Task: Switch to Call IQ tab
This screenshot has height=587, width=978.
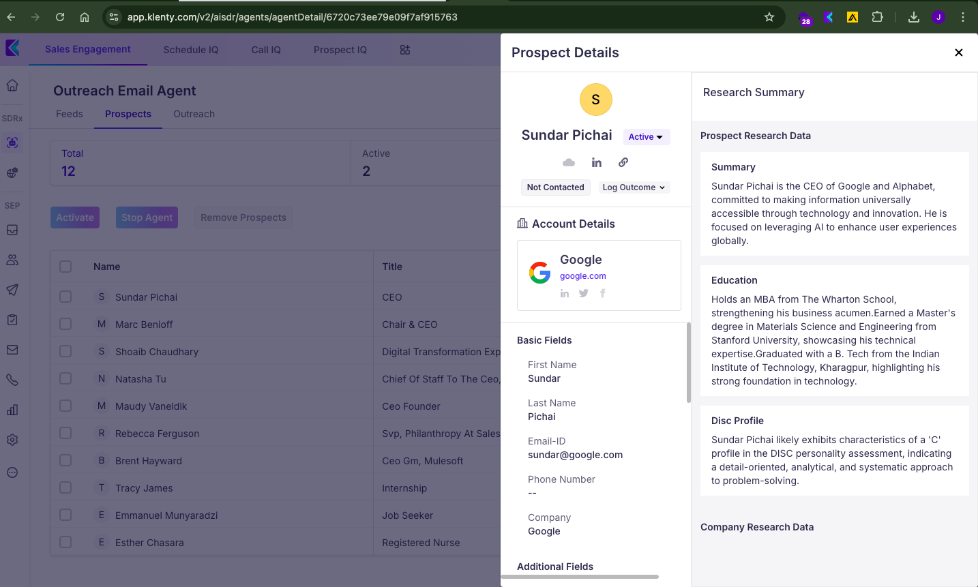Action: coord(266,50)
